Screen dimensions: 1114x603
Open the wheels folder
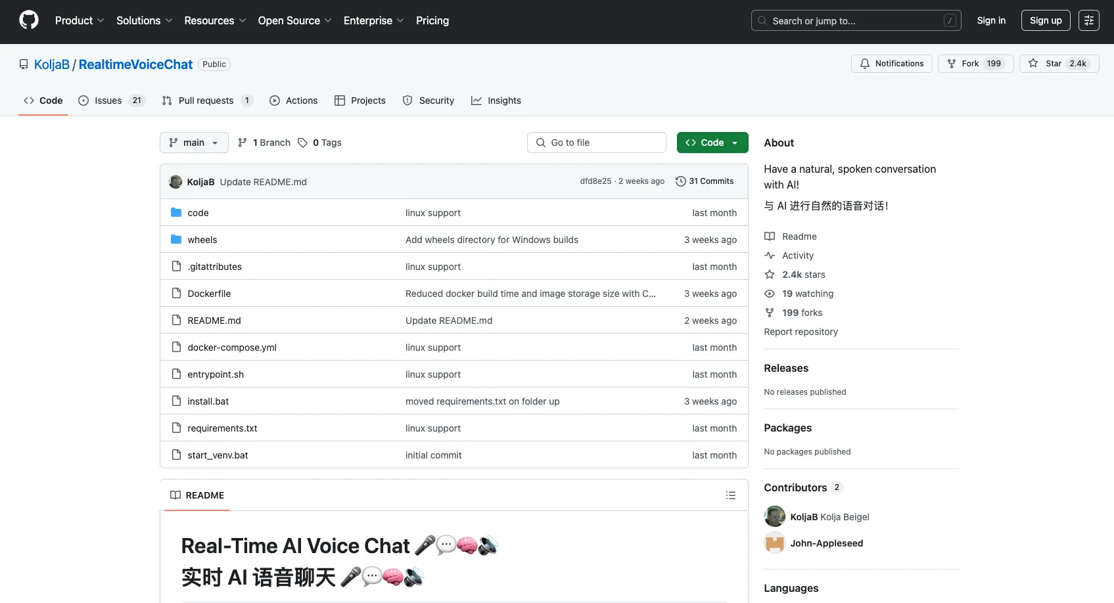[x=202, y=240]
